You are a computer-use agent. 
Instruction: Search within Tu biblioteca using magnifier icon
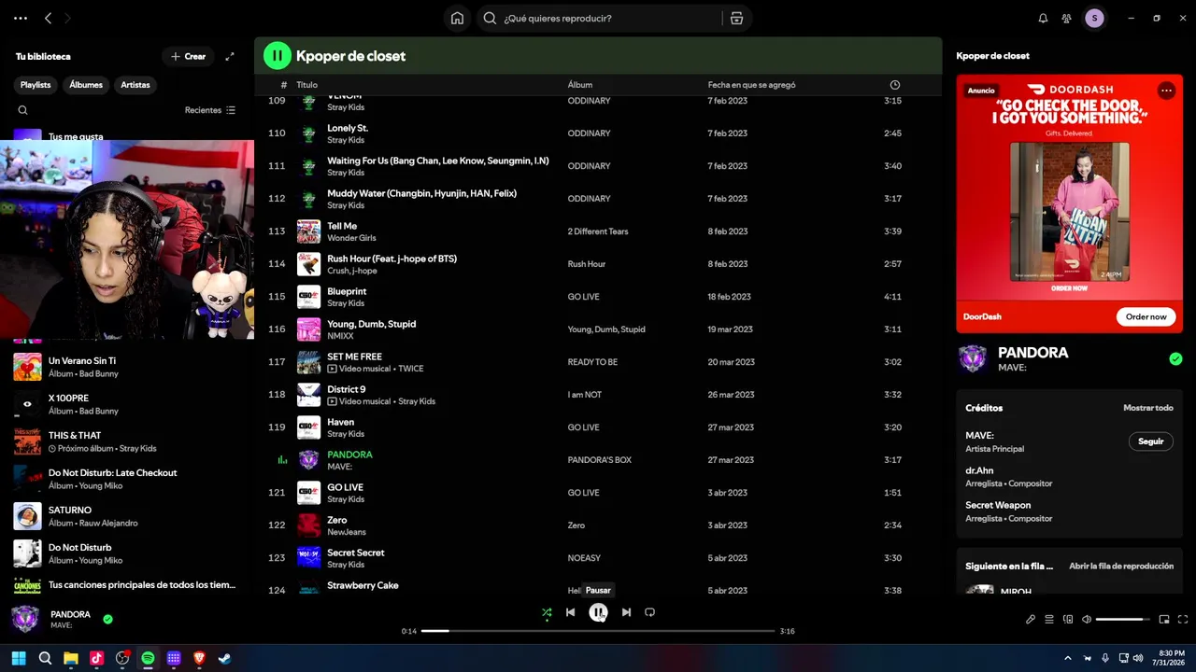[x=23, y=110]
